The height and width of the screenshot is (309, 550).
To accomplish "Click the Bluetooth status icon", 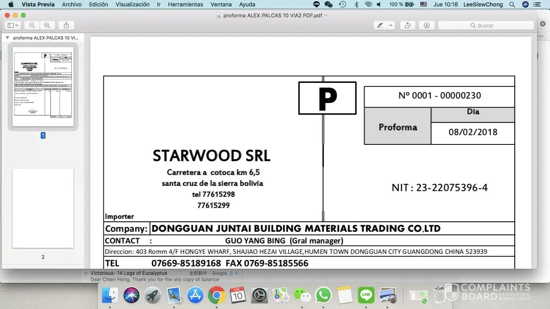I will pos(356,4).
